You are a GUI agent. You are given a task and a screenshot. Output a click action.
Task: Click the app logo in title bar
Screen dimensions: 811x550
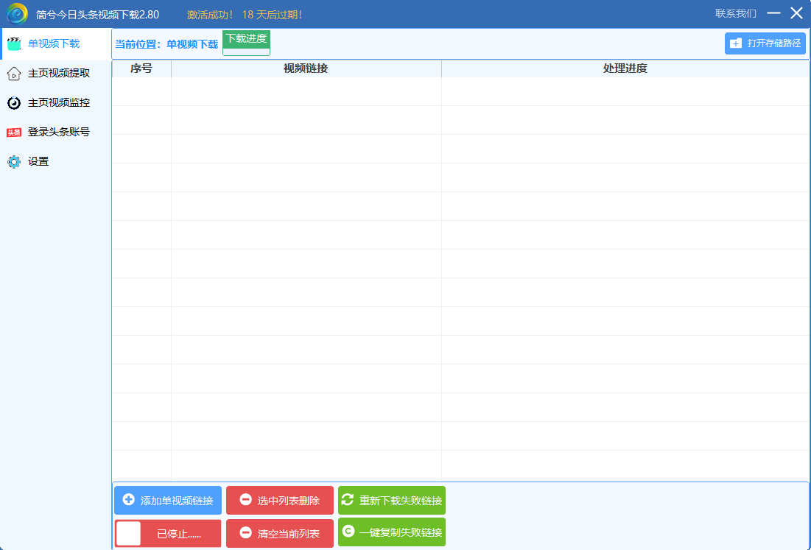(x=17, y=14)
